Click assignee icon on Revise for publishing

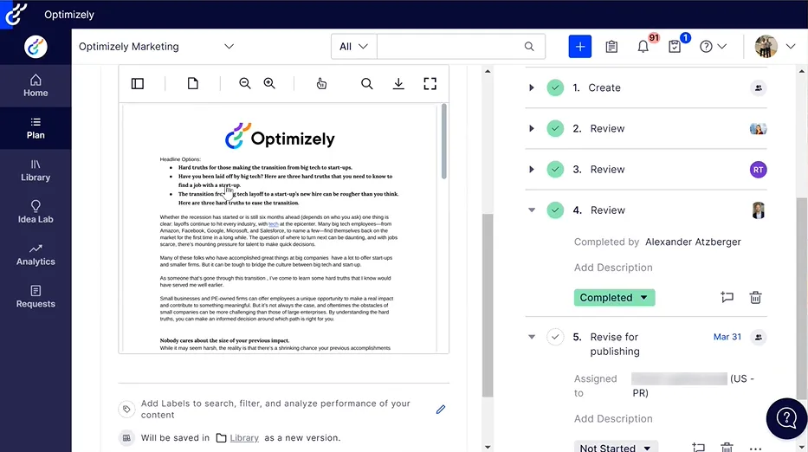click(759, 337)
